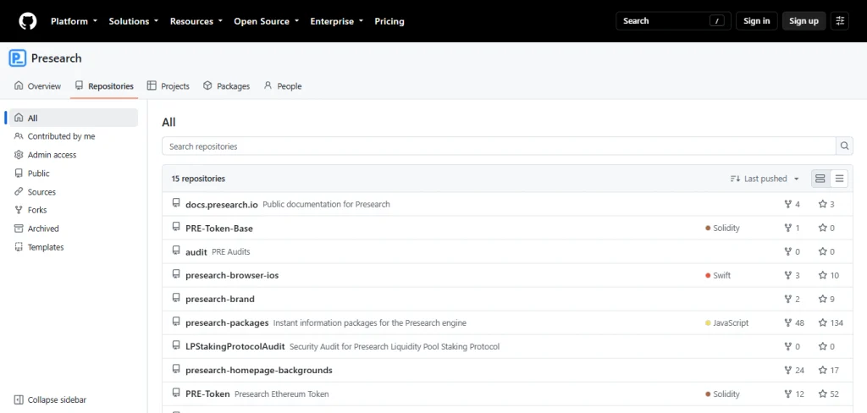867x413 pixels.
Task: Open the Last pushed sort dropdown
Action: (x=765, y=179)
